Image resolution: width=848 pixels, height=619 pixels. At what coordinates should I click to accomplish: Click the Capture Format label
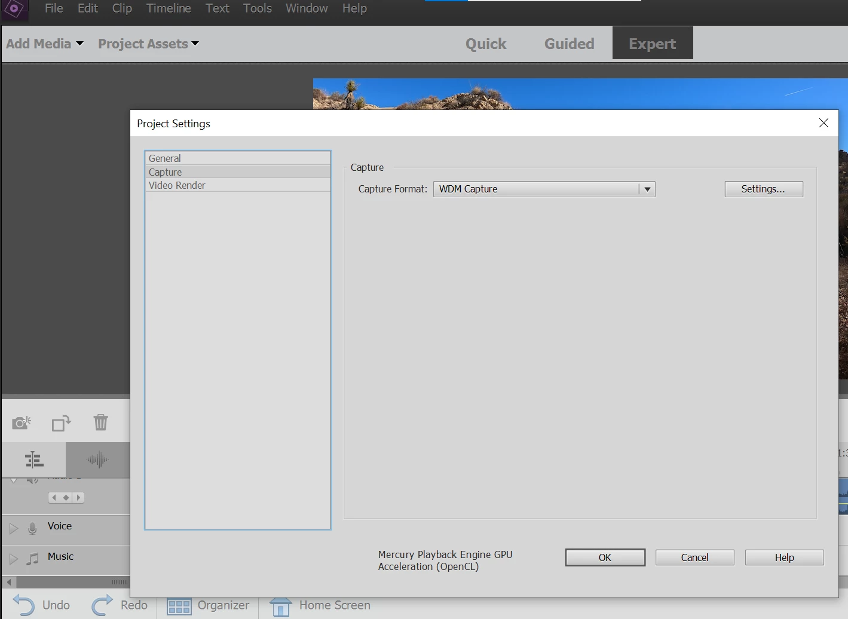pyautogui.click(x=393, y=189)
